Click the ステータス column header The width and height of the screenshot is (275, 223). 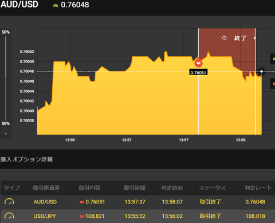pyautogui.click(x=213, y=188)
